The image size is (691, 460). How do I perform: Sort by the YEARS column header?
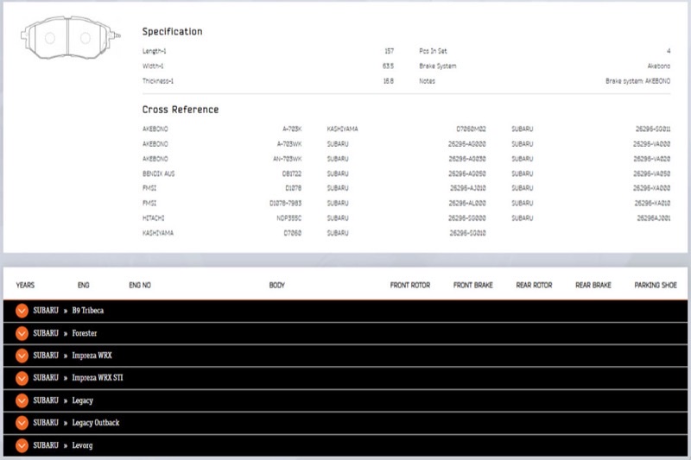coord(25,286)
